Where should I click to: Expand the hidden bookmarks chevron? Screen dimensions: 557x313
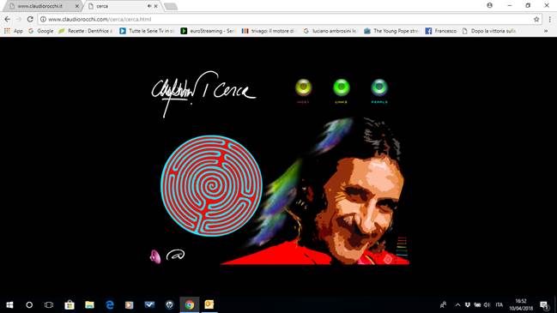click(x=546, y=31)
